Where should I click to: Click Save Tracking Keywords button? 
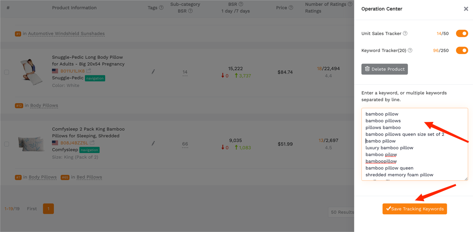click(x=415, y=209)
